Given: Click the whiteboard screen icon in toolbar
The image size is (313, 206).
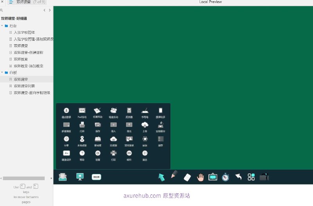Looking at the screenshot, I should pyautogui.click(x=213, y=177).
